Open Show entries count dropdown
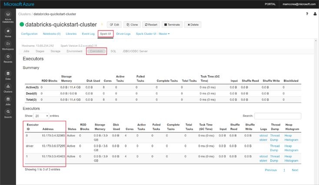The height and width of the screenshot is (185, 319). [41, 116]
